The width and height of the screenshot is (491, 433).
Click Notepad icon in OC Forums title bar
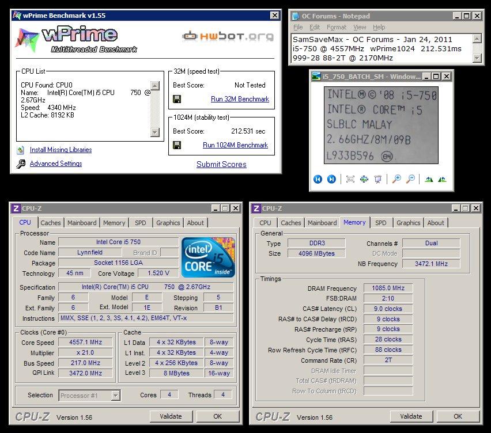point(296,16)
